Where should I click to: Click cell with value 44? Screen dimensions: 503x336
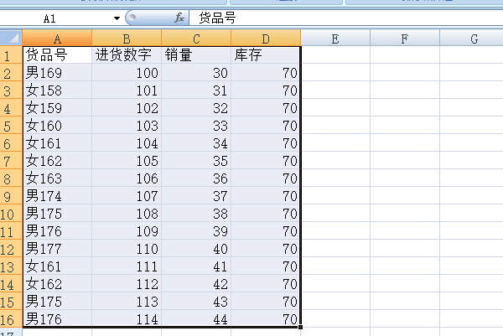[196, 319]
